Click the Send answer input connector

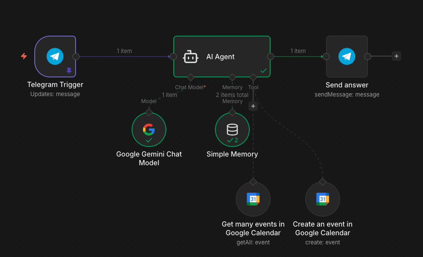click(x=326, y=57)
